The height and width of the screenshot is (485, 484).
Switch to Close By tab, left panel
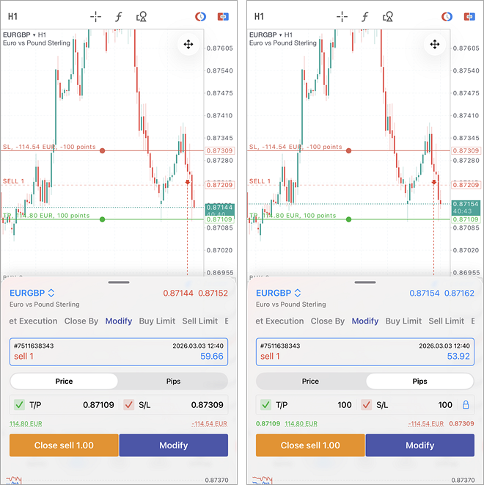81,321
